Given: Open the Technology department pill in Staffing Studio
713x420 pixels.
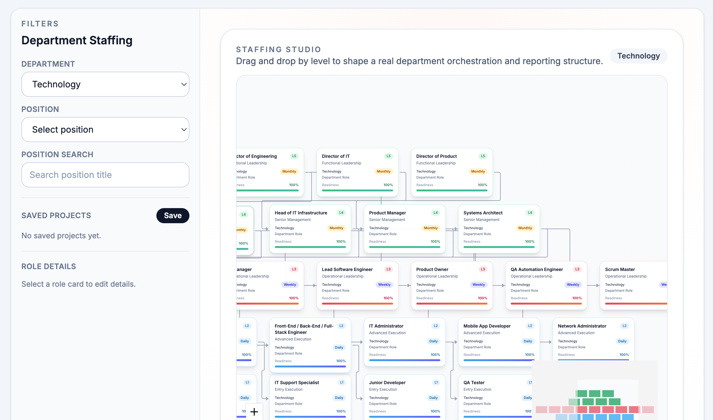Looking at the screenshot, I should tap(638, 56).
